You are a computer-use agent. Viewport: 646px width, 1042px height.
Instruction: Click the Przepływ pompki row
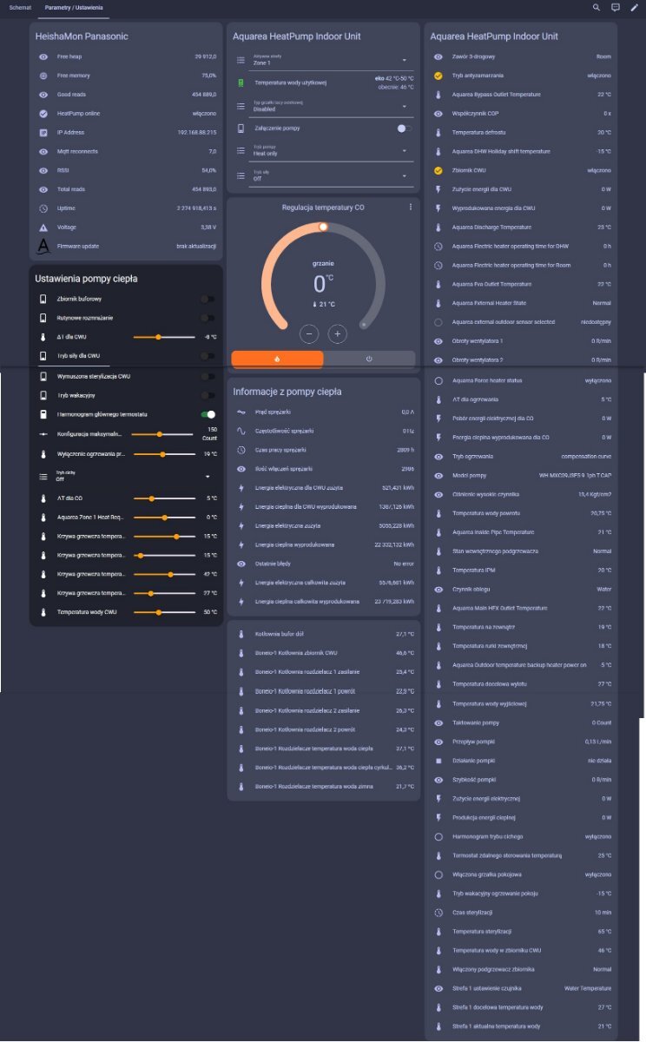pos(523,742)
